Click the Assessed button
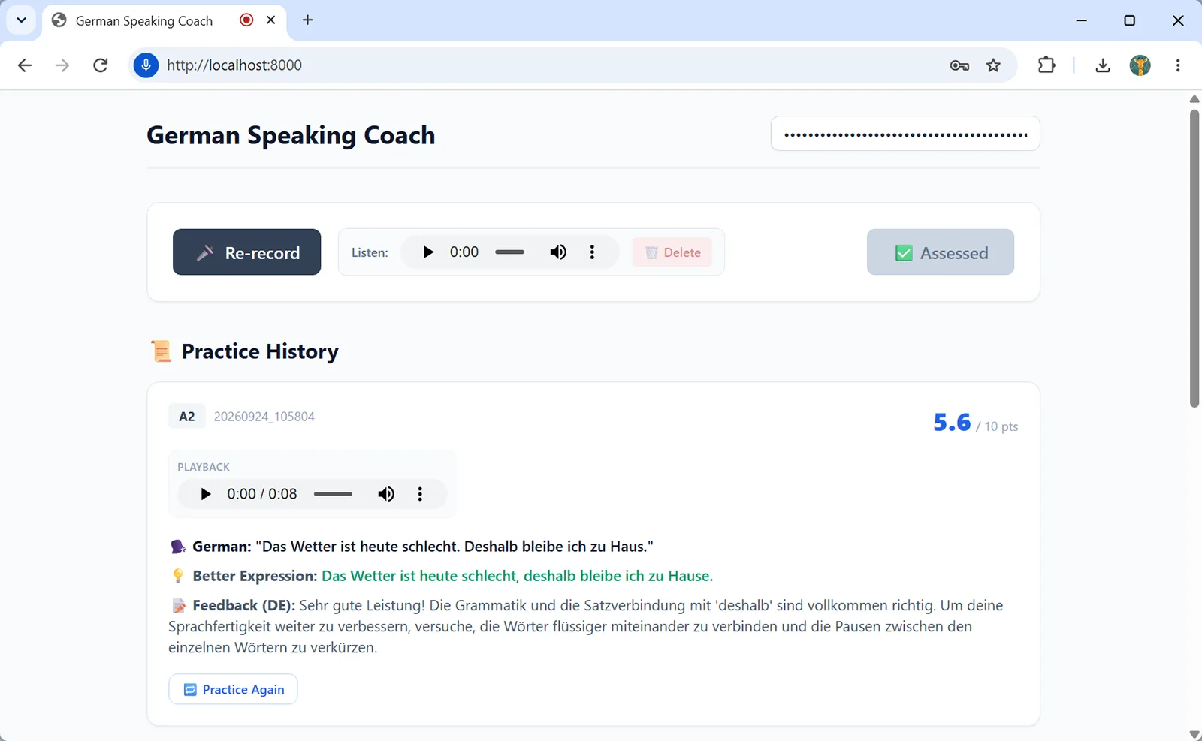 tap(941, 252)
